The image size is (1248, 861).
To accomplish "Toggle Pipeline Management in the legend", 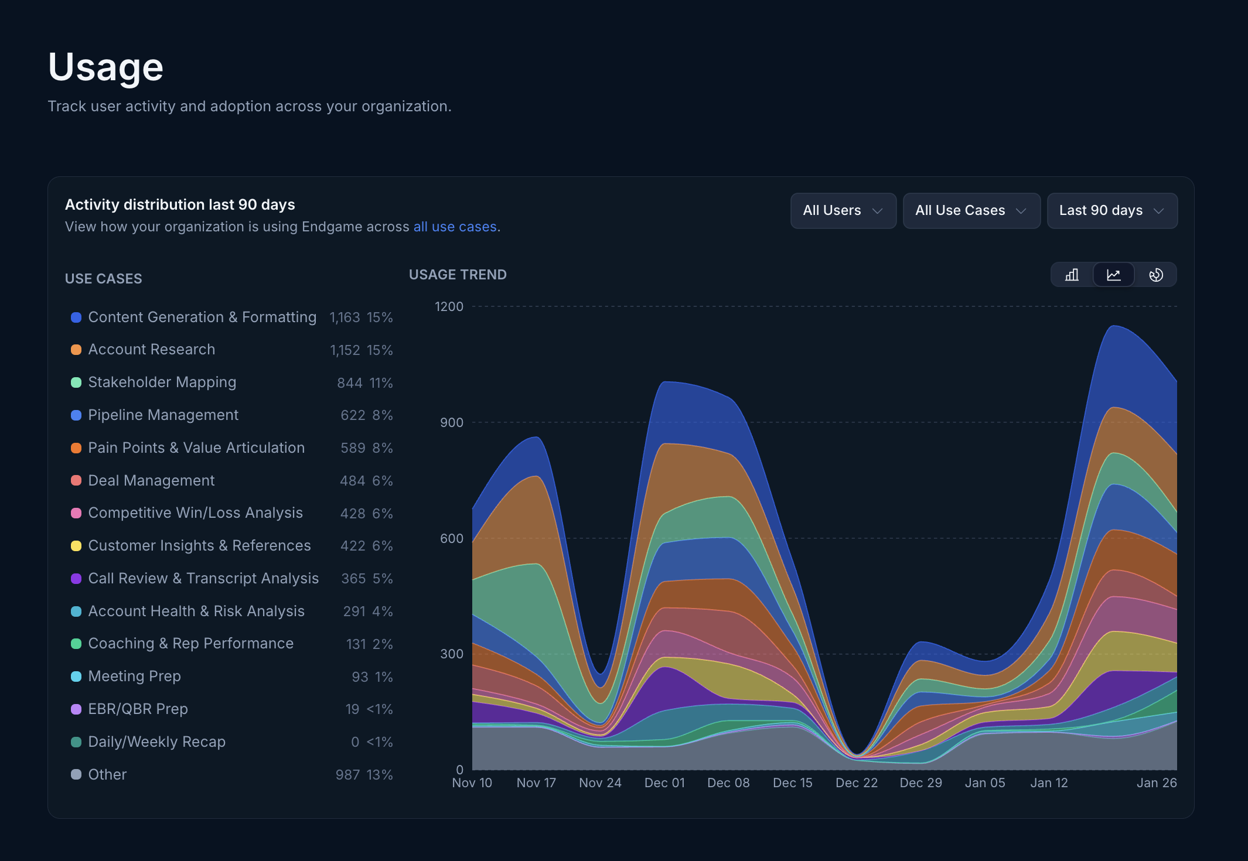I will coord(163,415).
